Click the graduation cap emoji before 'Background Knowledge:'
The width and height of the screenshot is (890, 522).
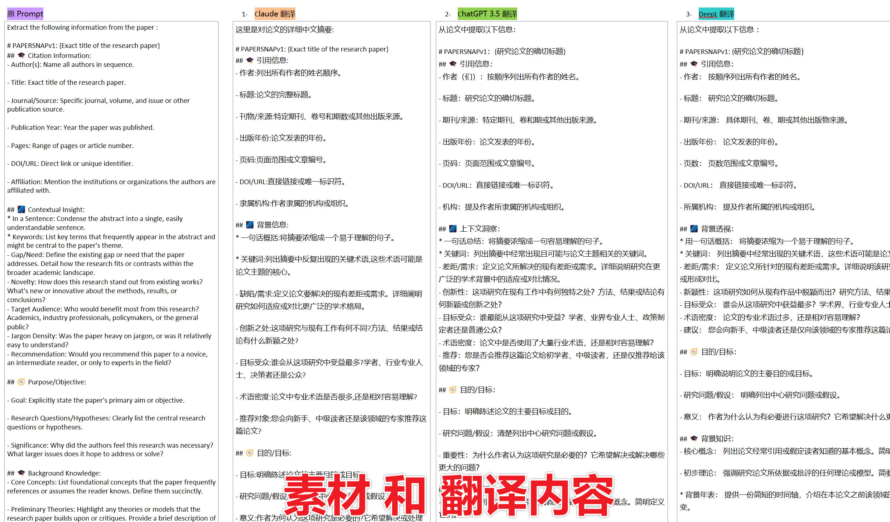tap(21, 473)
